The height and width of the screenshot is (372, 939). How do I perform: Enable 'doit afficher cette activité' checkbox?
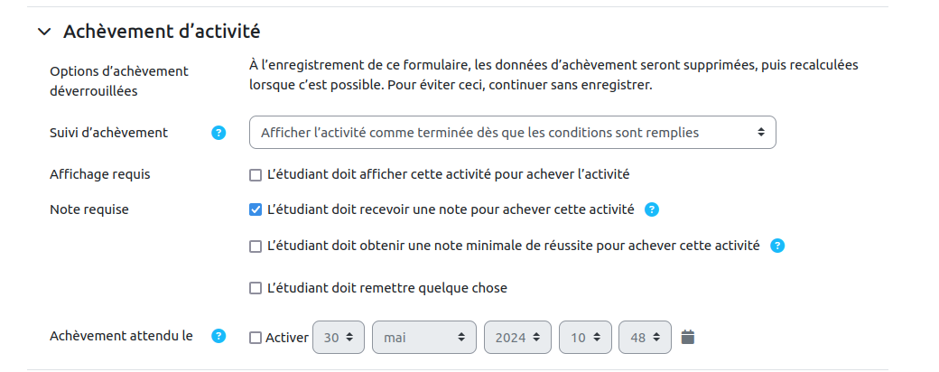[256, 174]
